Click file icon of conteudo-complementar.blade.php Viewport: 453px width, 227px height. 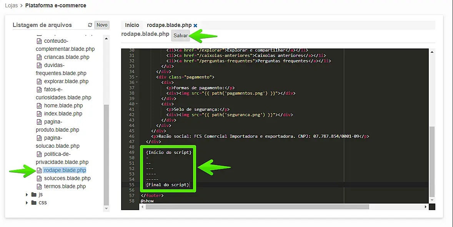[39, 41]
